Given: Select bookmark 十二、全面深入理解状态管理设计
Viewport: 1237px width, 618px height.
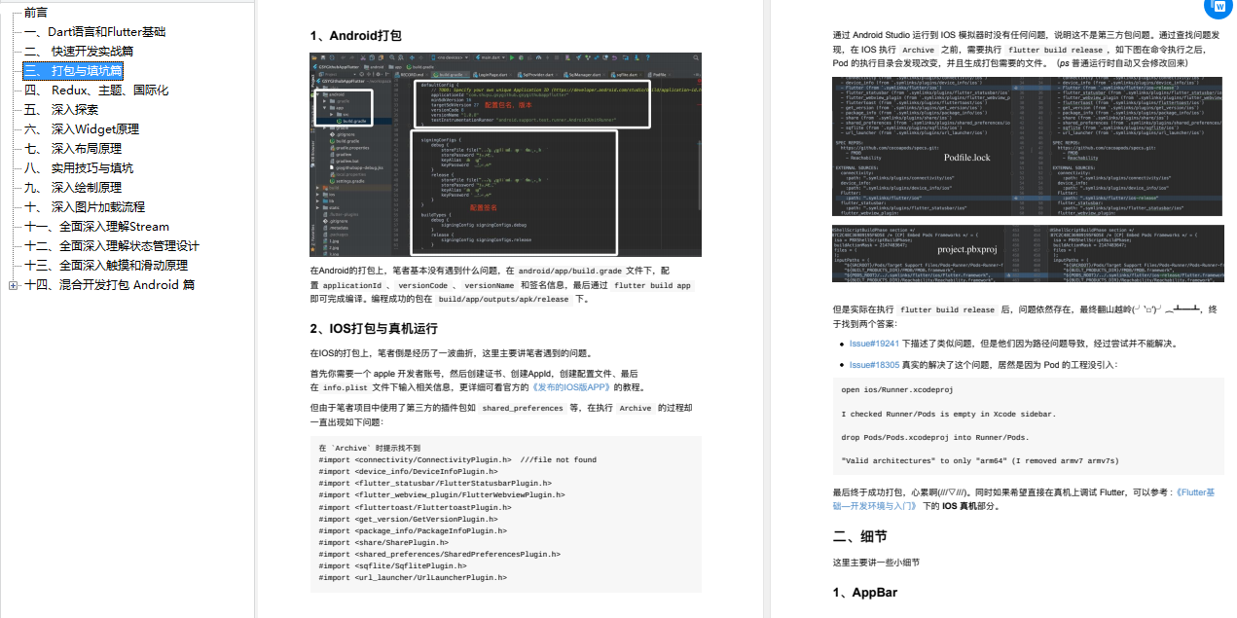Looking at the screenshot, I should [112, 245].
